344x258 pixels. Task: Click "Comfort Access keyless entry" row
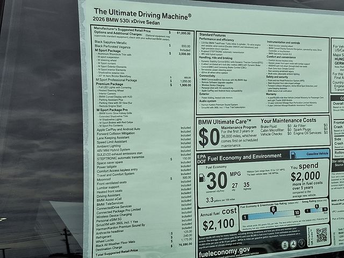(117, 170)
